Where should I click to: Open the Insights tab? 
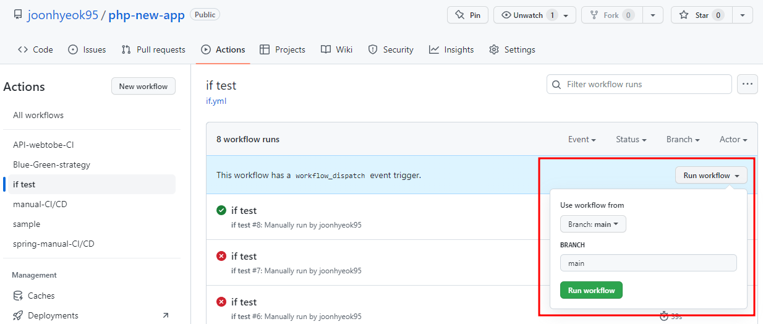[451, 49]
